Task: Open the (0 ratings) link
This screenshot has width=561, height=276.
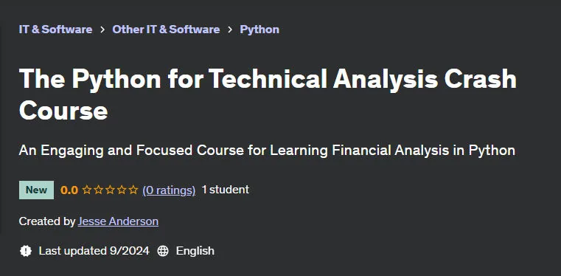Action: [x=169, y=190]
